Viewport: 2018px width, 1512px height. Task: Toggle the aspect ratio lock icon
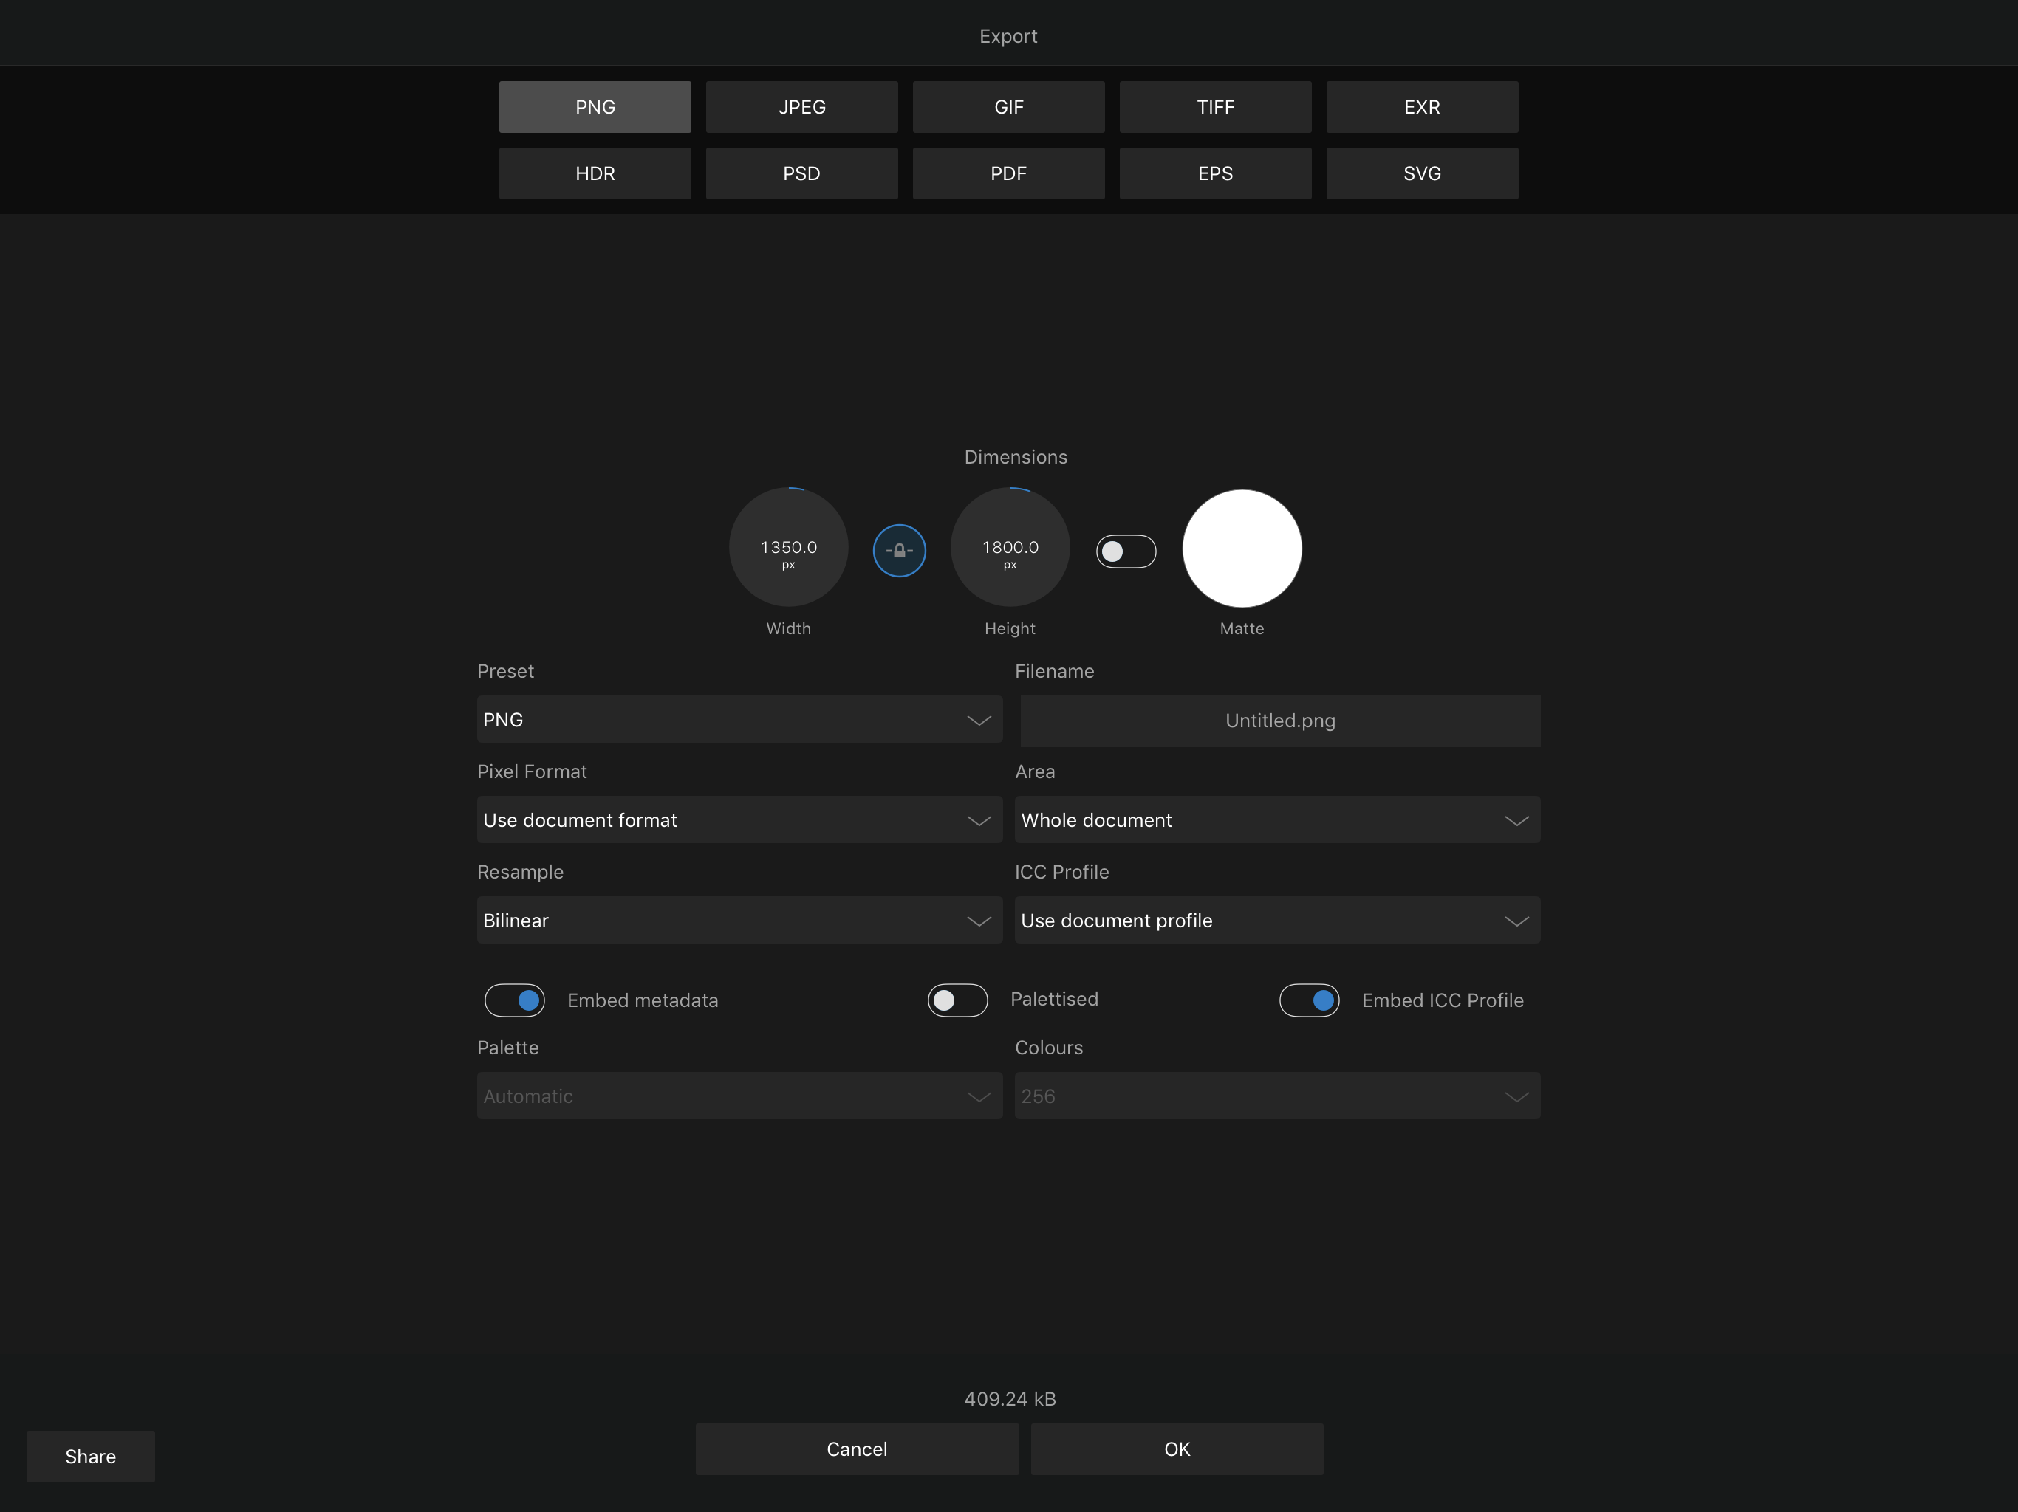(899, 551)
